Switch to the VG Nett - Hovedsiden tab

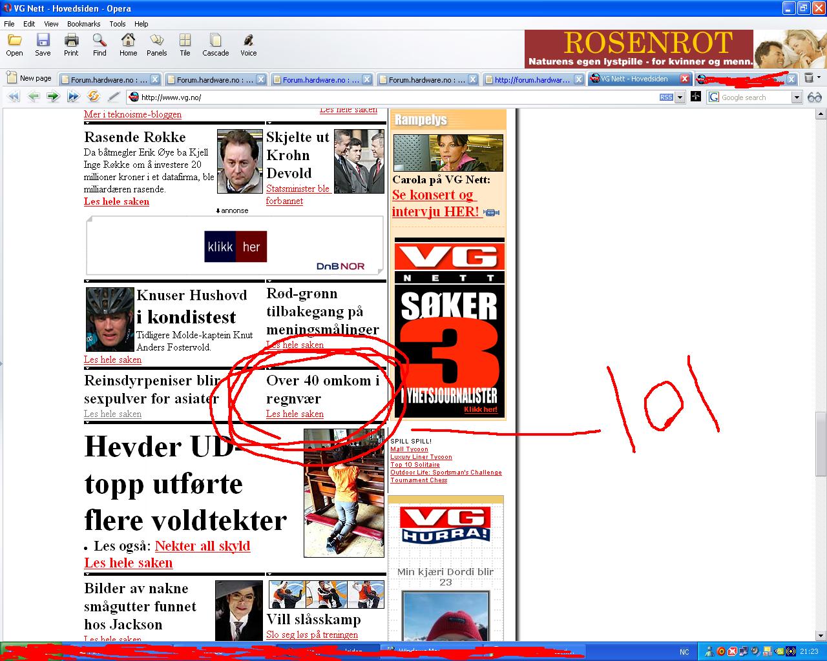(x=634, y=79)
